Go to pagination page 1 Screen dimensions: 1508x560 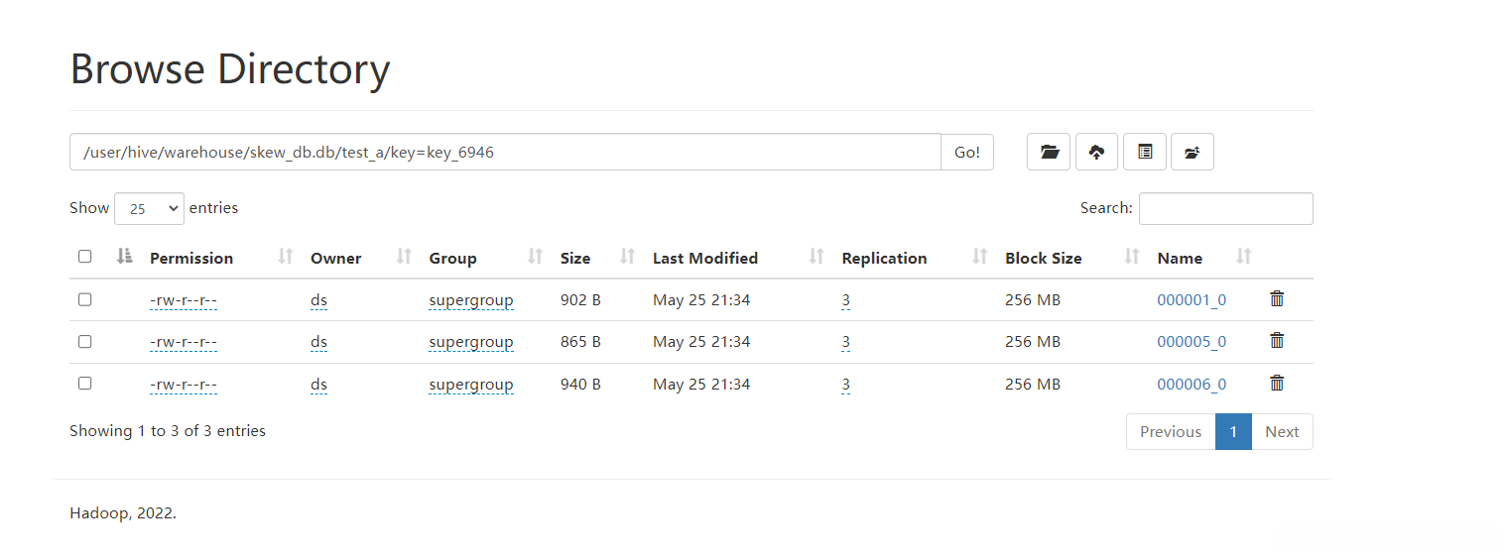[x=1233, y=432]
